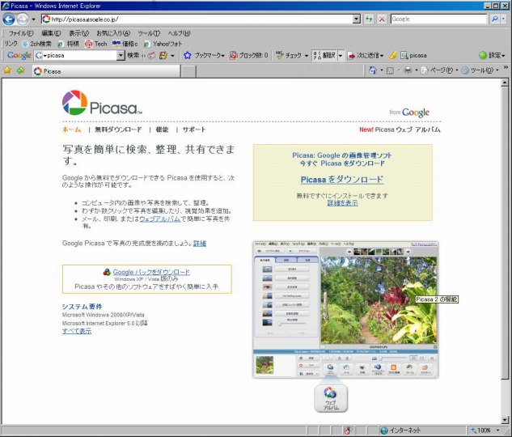512x437 pixels.
Task: Open the 無料ダウンロード navigation link
Action: coord(118,129)
